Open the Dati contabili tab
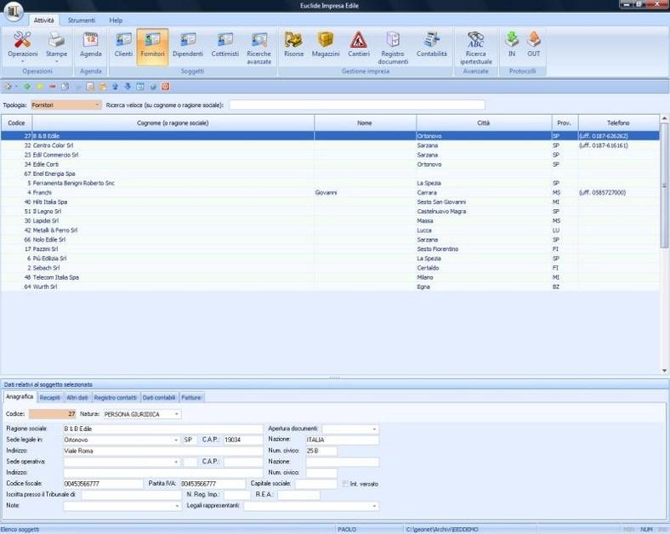 pos(159,396)
